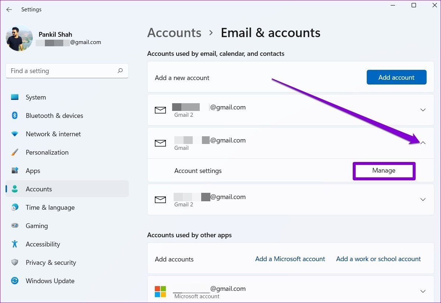Click the Bluetooth icon in the sidebar
Screen dimensions: 441x303
(15, 115)
